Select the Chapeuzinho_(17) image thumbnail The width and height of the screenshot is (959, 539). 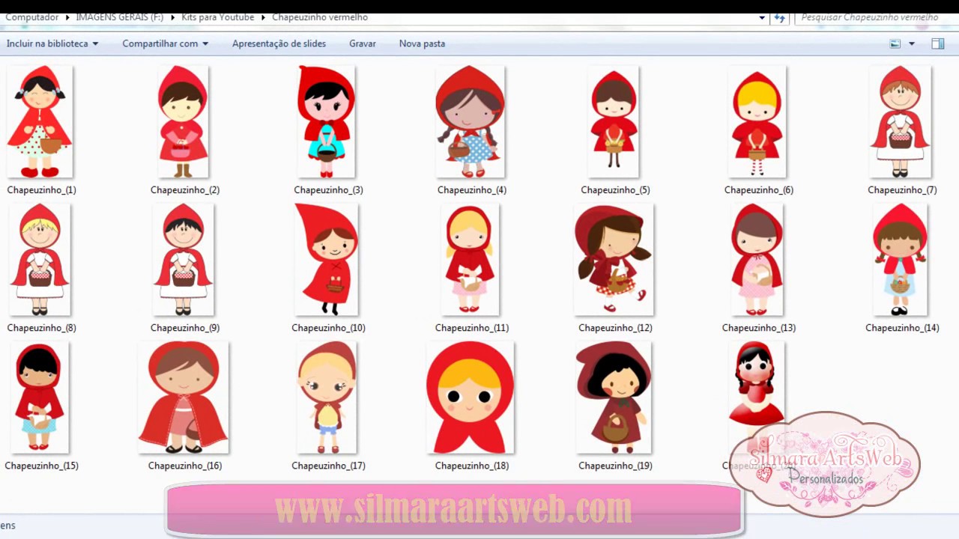tap(327, 398)
